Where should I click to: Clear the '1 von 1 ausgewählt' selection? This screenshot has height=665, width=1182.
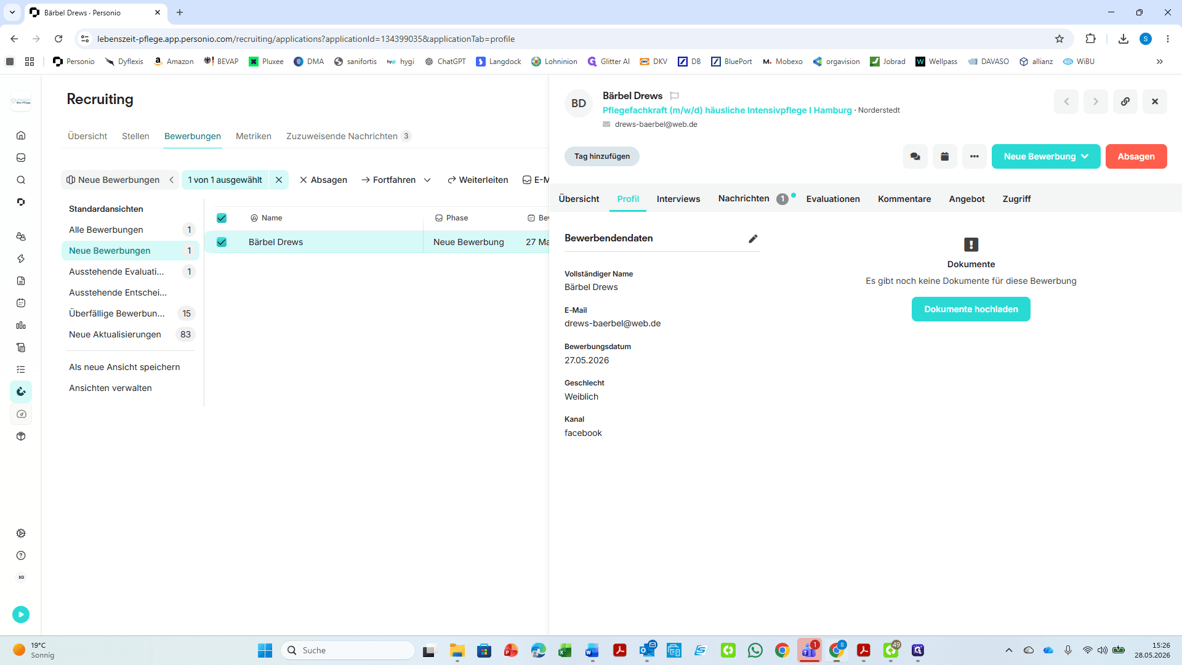(x=279, y=180)
